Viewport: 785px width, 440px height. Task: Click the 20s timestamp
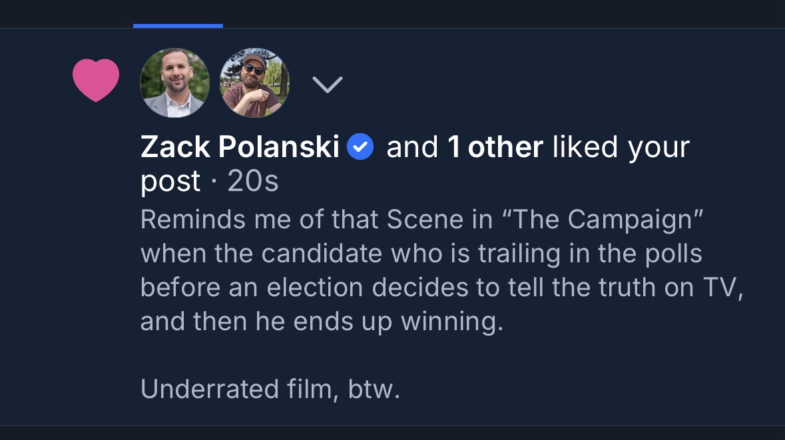253,182
